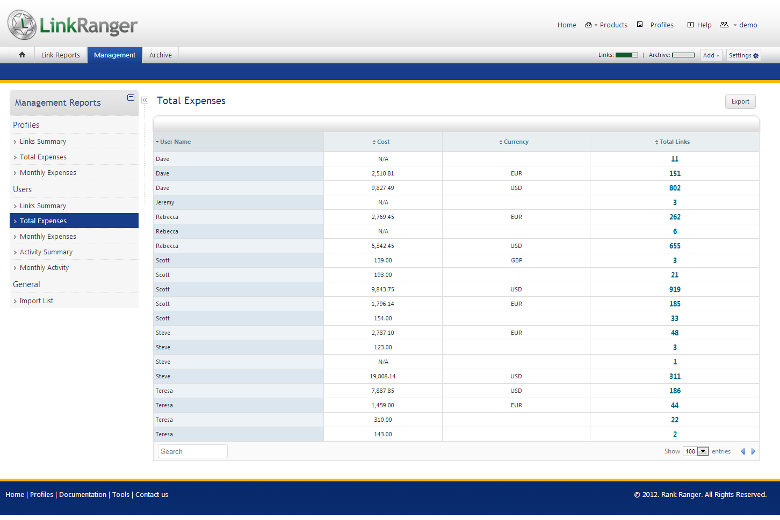The image size is (780, 520).
Task: Click the Help info icon
Action: [x=690, y=25]
